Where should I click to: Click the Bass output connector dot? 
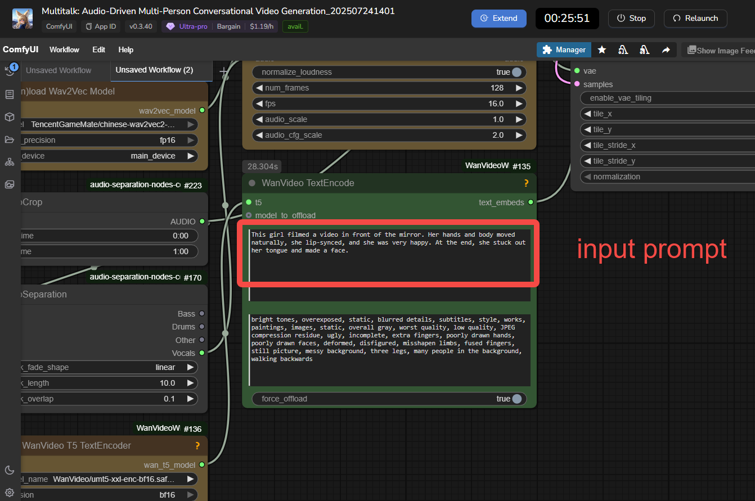(202, 314)
